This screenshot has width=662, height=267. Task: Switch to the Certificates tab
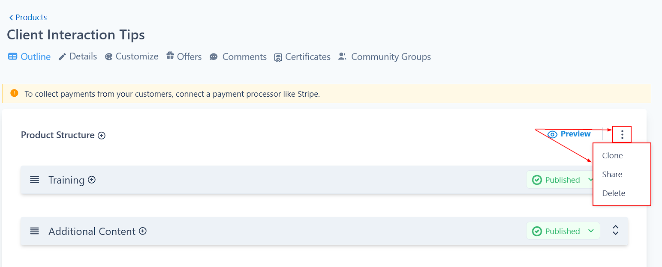click(302, 57)
